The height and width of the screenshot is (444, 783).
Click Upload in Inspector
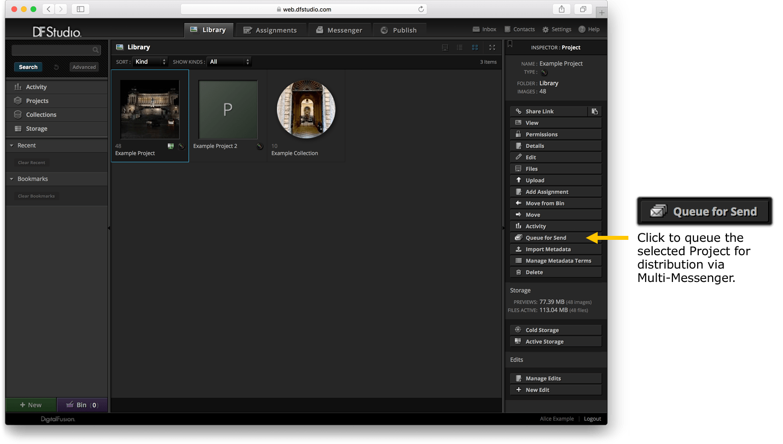tap(556, 180)
